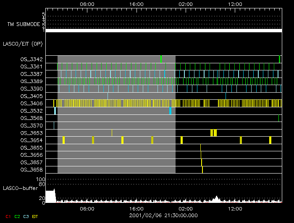The image size is (294, 223).
Task: Select the yellow marker in the OS_3657 row
Action: click(202, 162)
